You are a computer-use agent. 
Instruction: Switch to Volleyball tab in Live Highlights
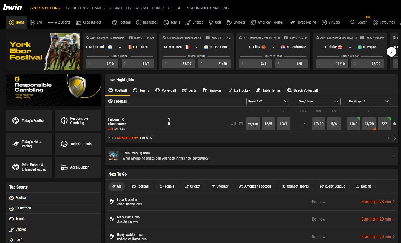[x=166, y=90]
